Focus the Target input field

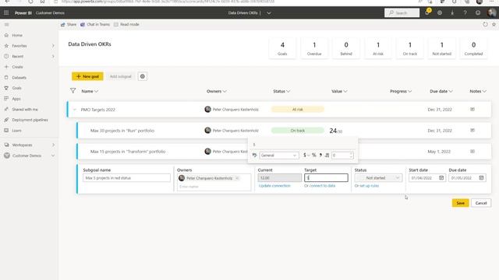point(326,178)
